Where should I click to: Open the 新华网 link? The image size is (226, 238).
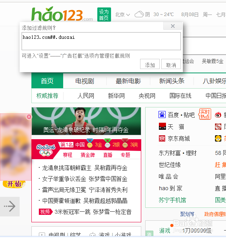point(117,96)
